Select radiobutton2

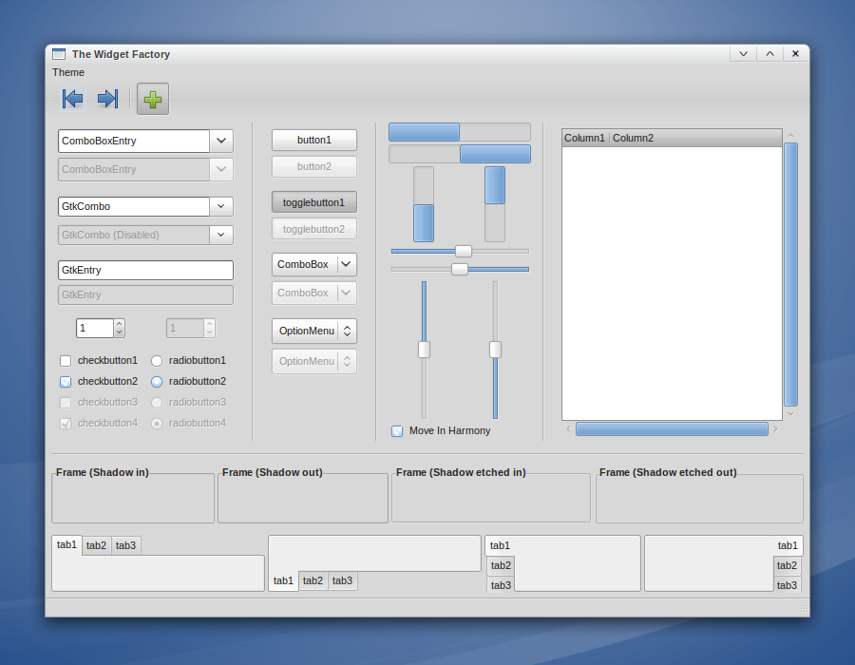[157, 382]
